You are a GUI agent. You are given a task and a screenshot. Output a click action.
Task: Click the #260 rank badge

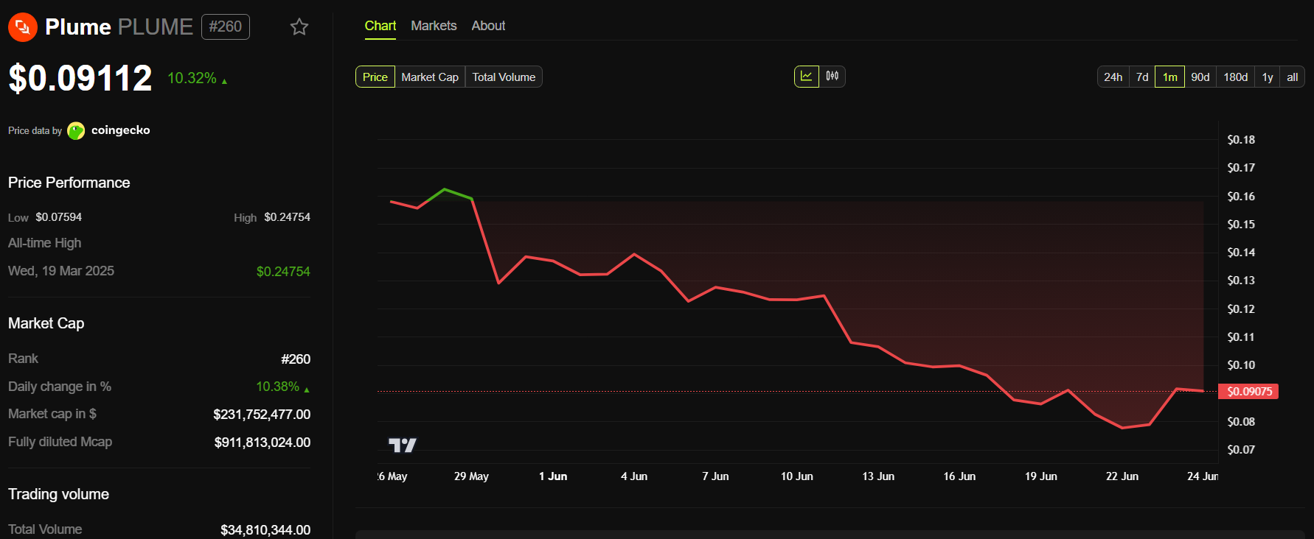pyautogui.click(x=226, y=27)
